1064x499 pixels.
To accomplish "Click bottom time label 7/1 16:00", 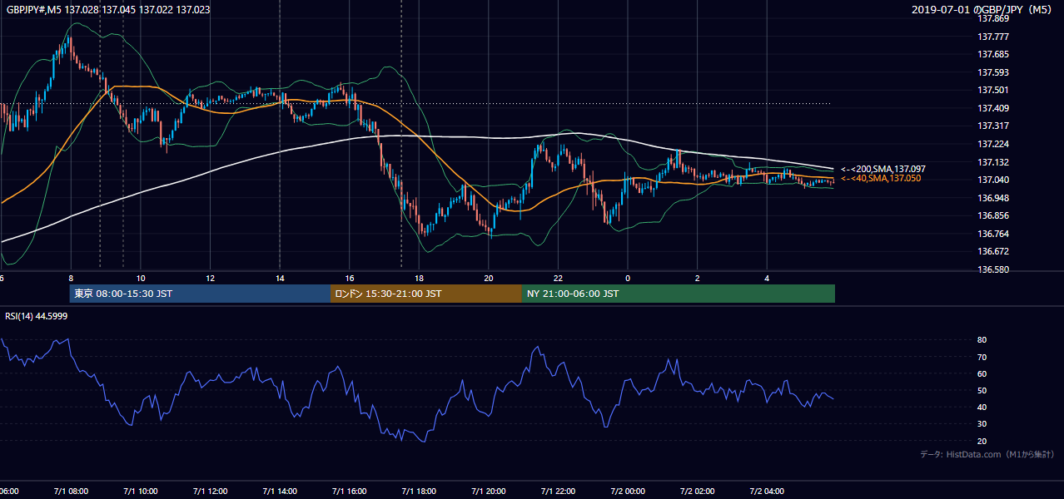I will pyautogui.click(x=349, y=492).
